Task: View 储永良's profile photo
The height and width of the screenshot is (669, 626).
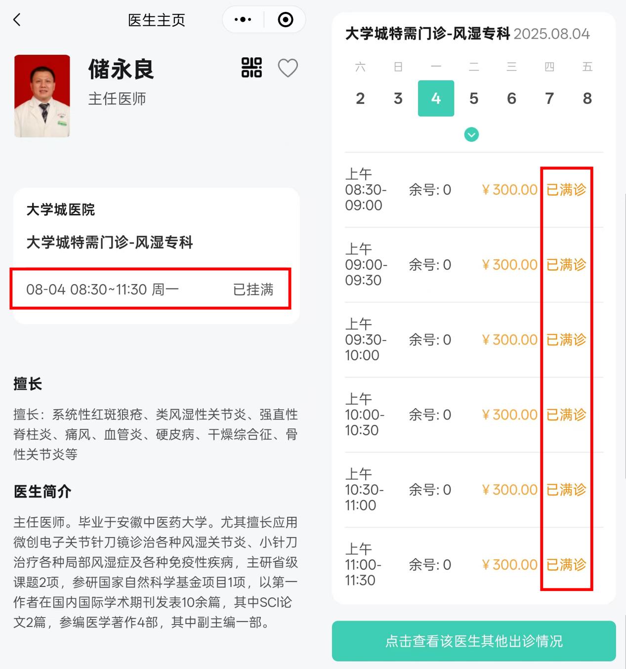Action: [x=42, y=96]
